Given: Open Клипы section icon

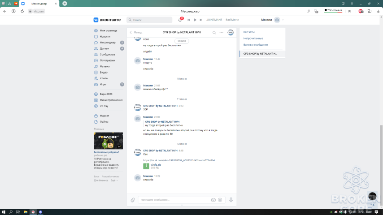Looking at the screenshot, I should (x=96, y=78).
